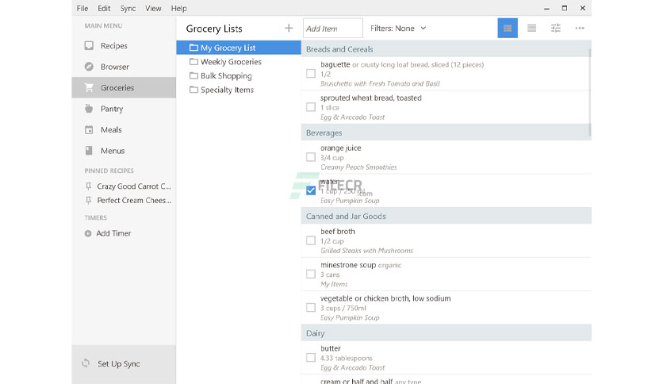663x384 pixels.
Task: Tick the beef broth checkbox
Action: (x=311, y=240)
